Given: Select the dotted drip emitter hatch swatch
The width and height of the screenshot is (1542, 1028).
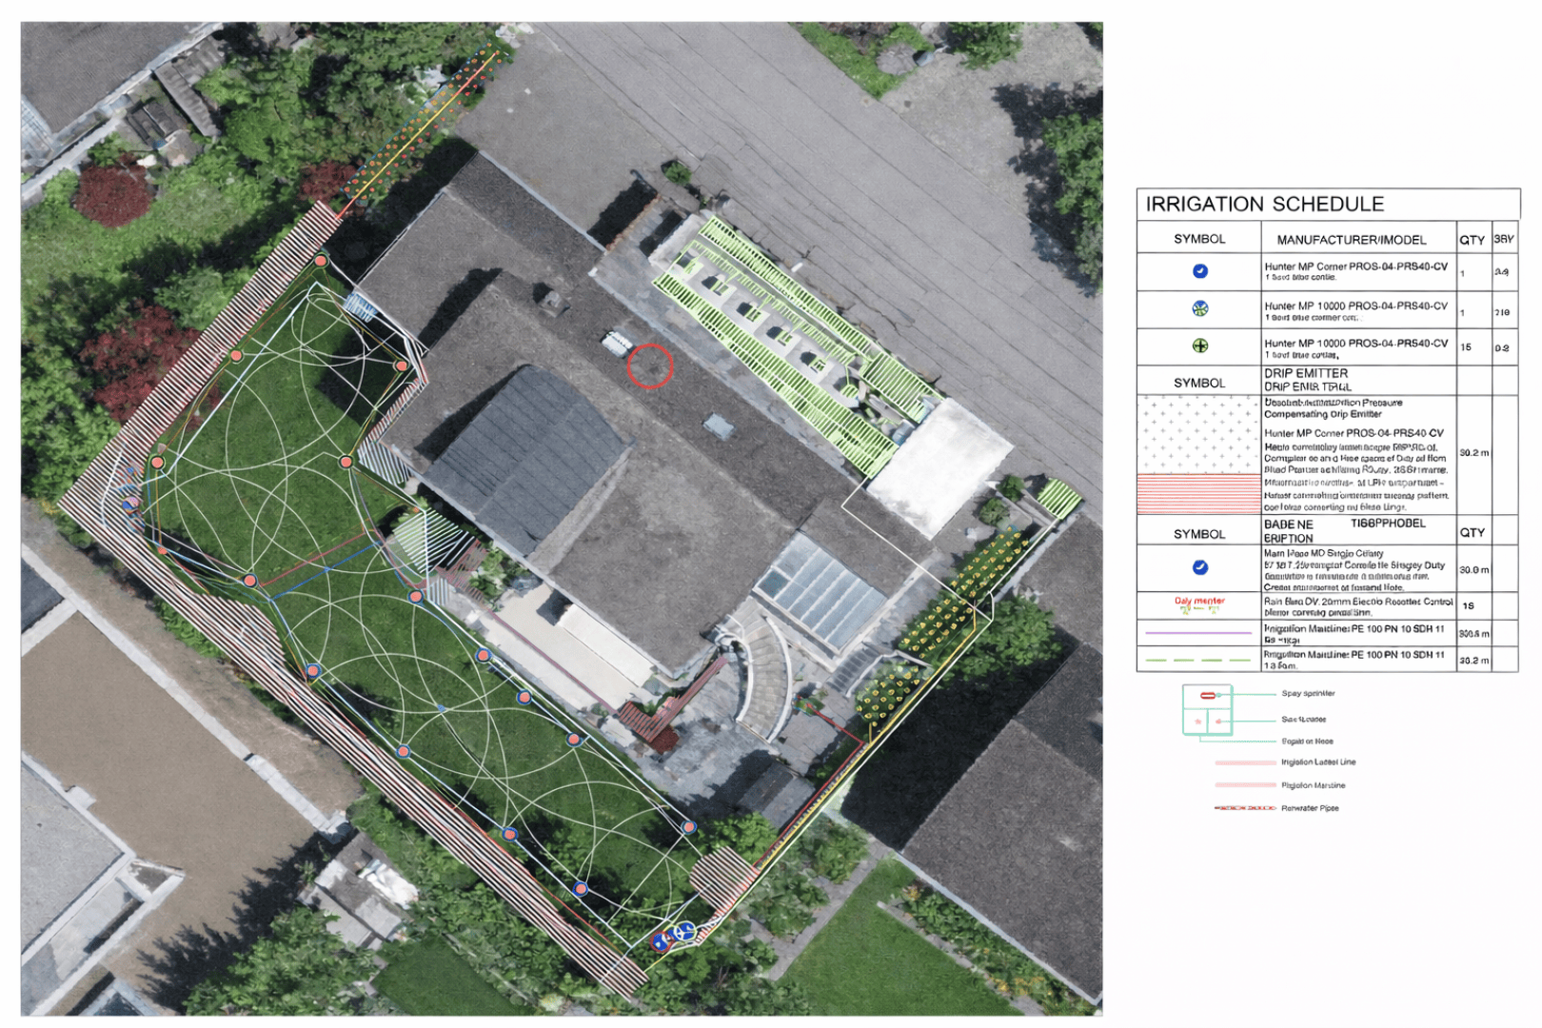Looking at the screenshot, I should pyautogui.click(x=1198, y=435).
